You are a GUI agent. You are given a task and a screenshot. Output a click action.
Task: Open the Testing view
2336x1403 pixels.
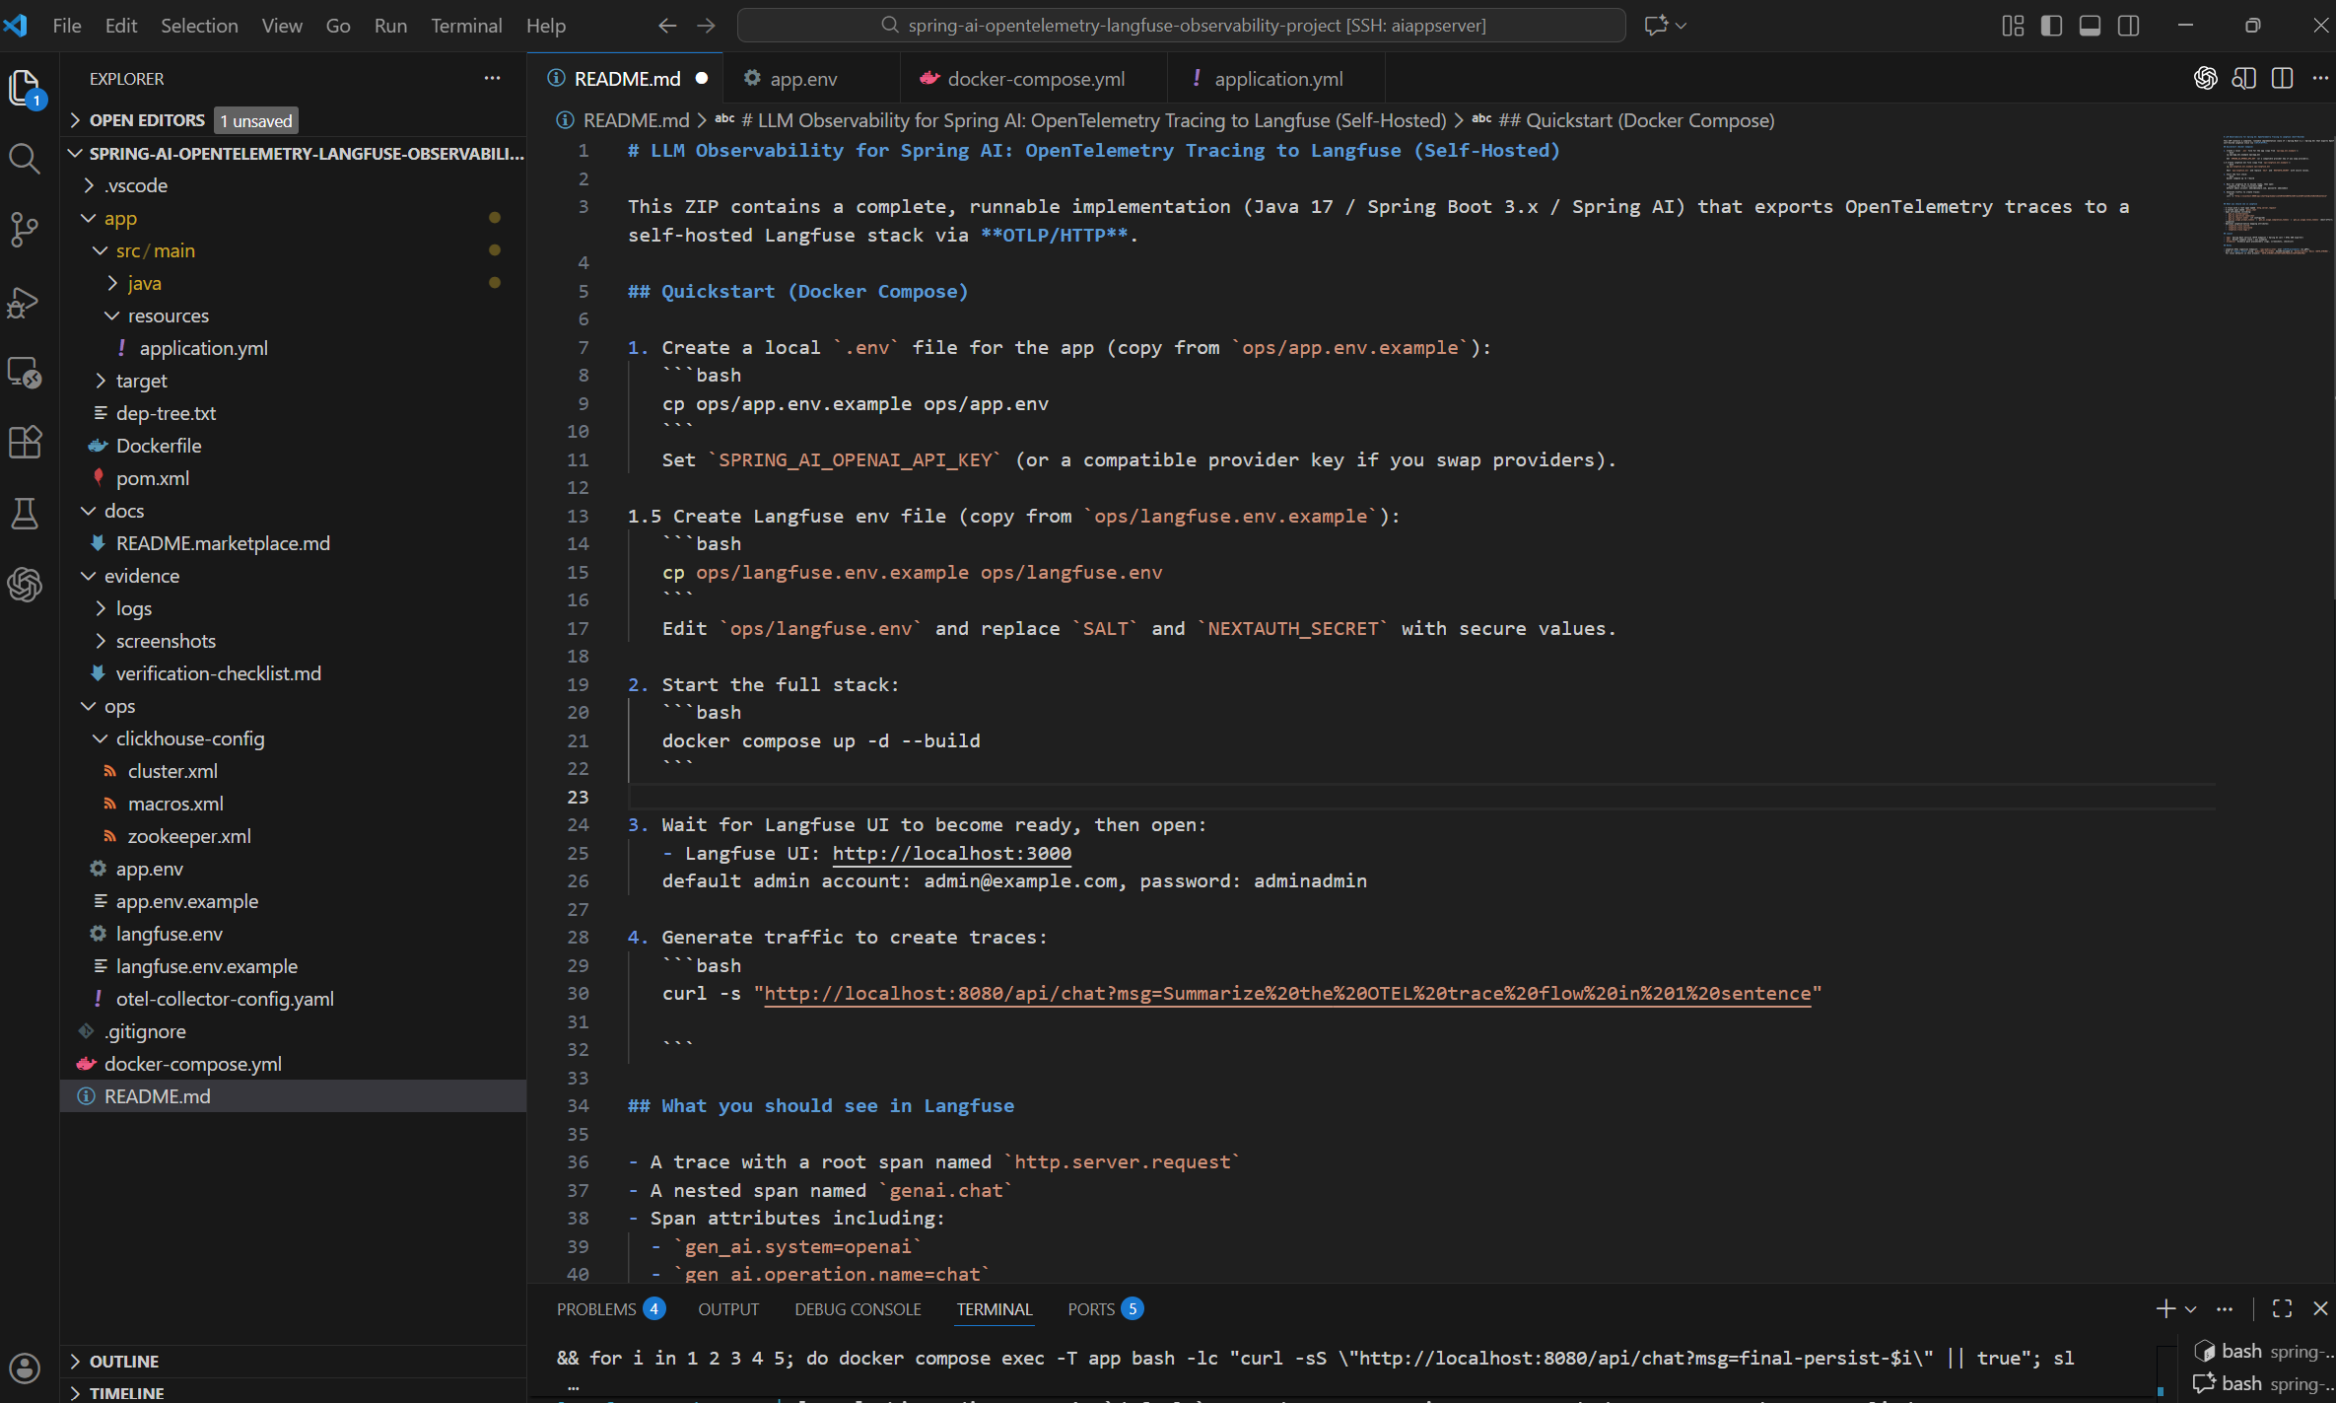pyautogui.click(x=25, y=513)
